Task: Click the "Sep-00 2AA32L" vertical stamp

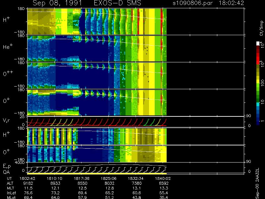Action: coord(257,183)
